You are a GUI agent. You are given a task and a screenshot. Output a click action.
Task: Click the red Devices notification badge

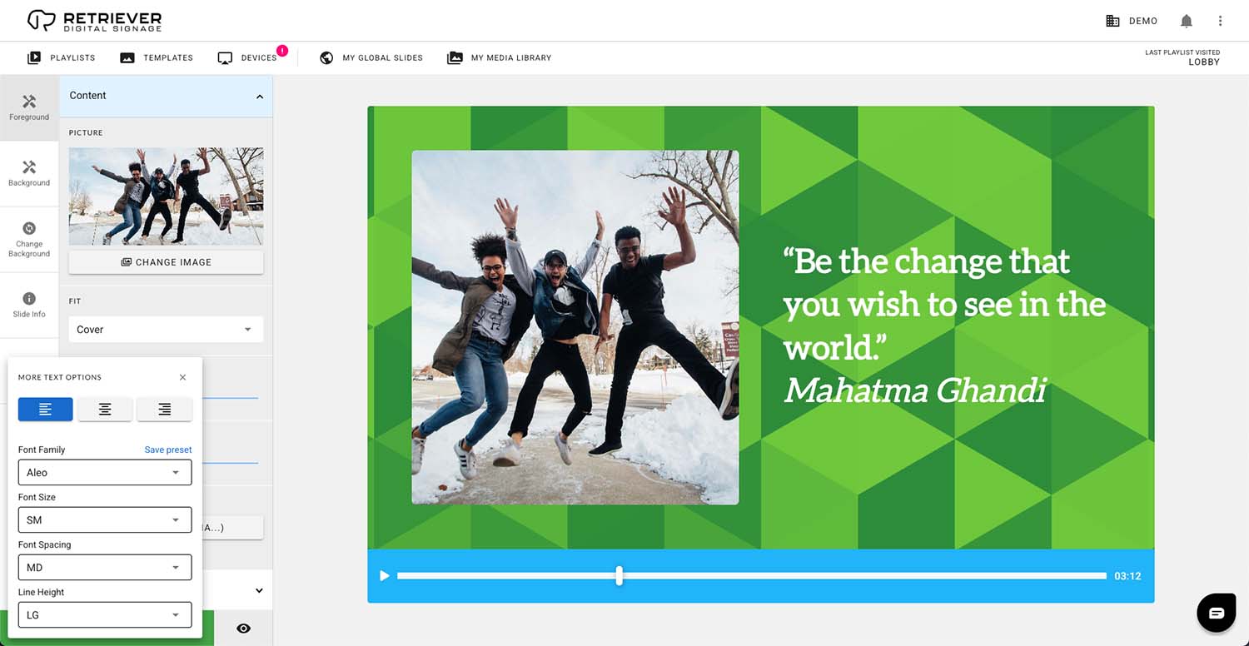click(282, 51)
